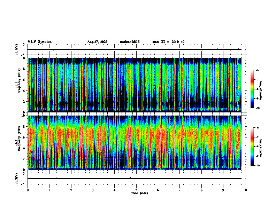Viewport: 276px width, 213px height.
Task: Click the -6 value on ch.2 color bar
Action: point(257,128)
